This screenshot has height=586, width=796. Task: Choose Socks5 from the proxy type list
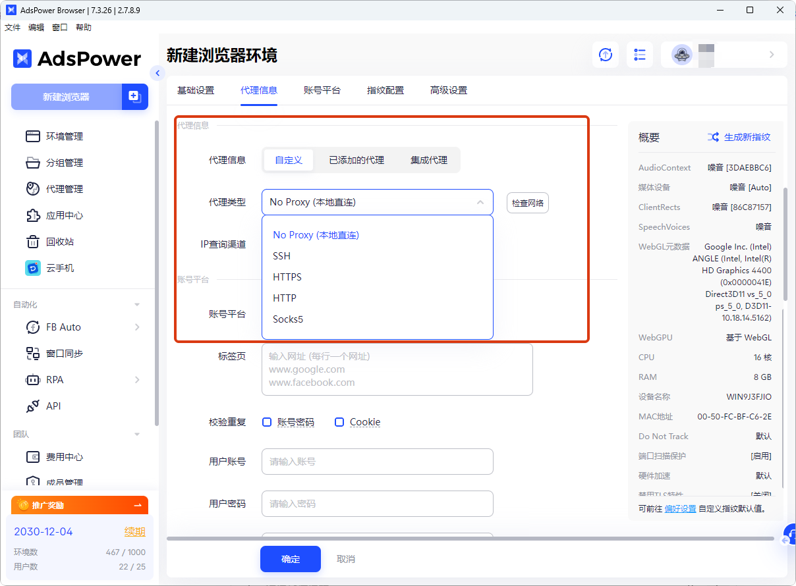[288, 319]
